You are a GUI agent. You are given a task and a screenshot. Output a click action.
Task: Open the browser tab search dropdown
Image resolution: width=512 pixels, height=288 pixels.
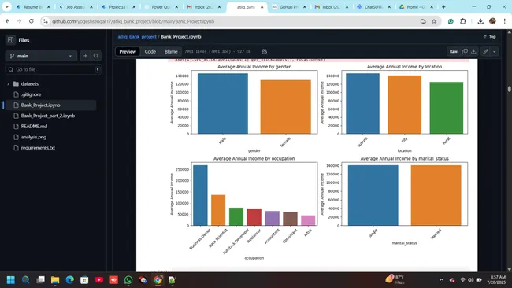click(6, 6)
